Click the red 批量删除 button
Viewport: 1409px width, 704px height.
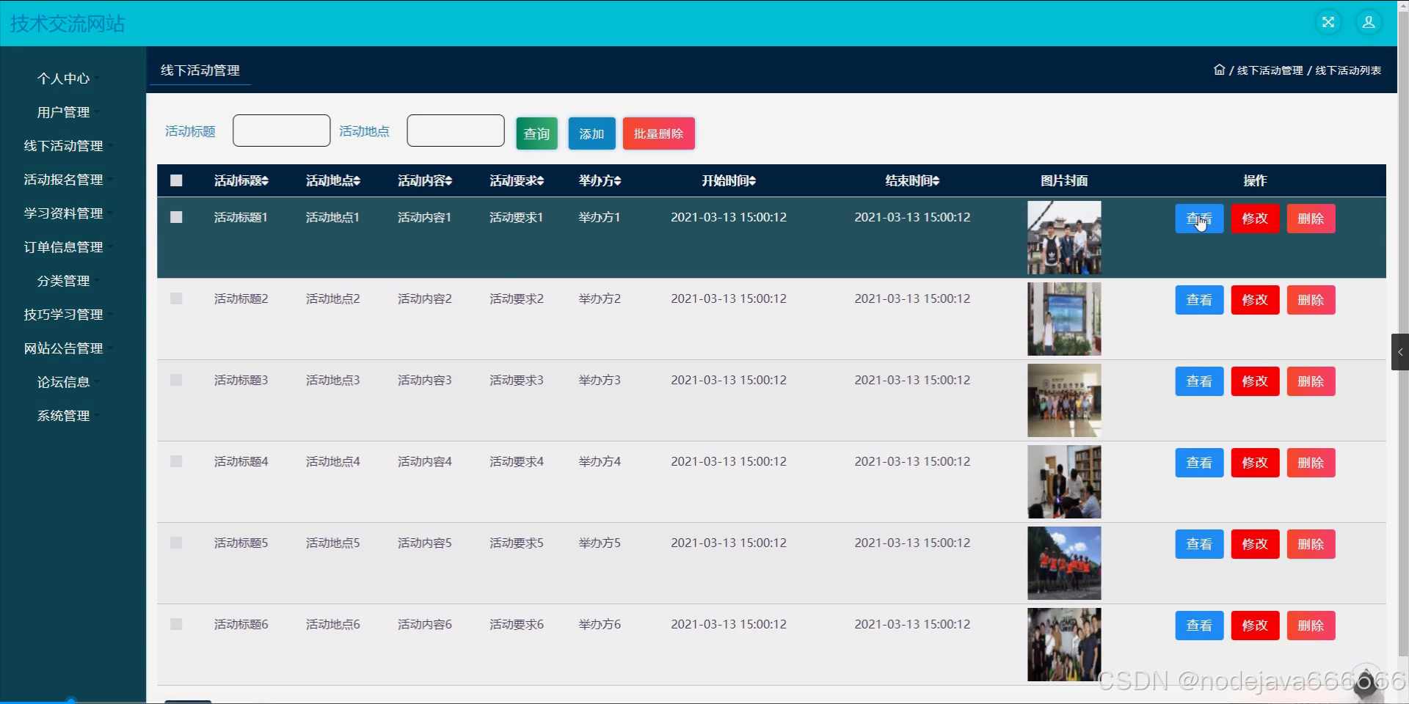(658, 133)
